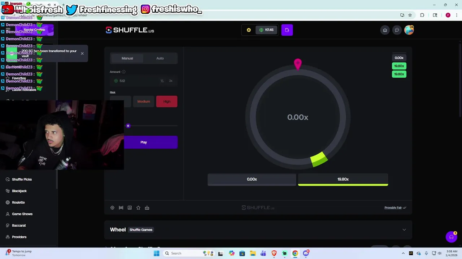
Task: Open live stats chart icon
Action: pos(130,208)
